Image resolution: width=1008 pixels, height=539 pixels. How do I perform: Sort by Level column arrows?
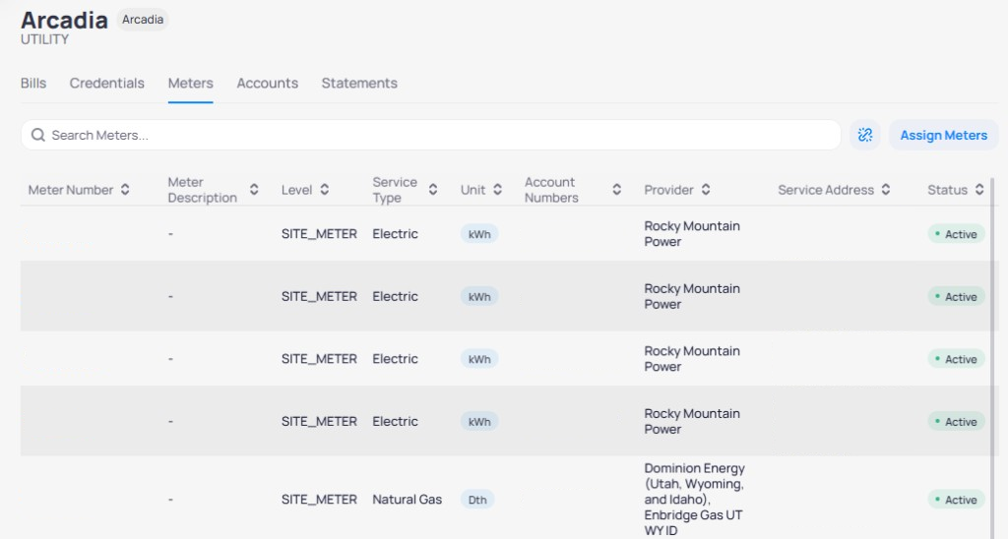[325, 190]
